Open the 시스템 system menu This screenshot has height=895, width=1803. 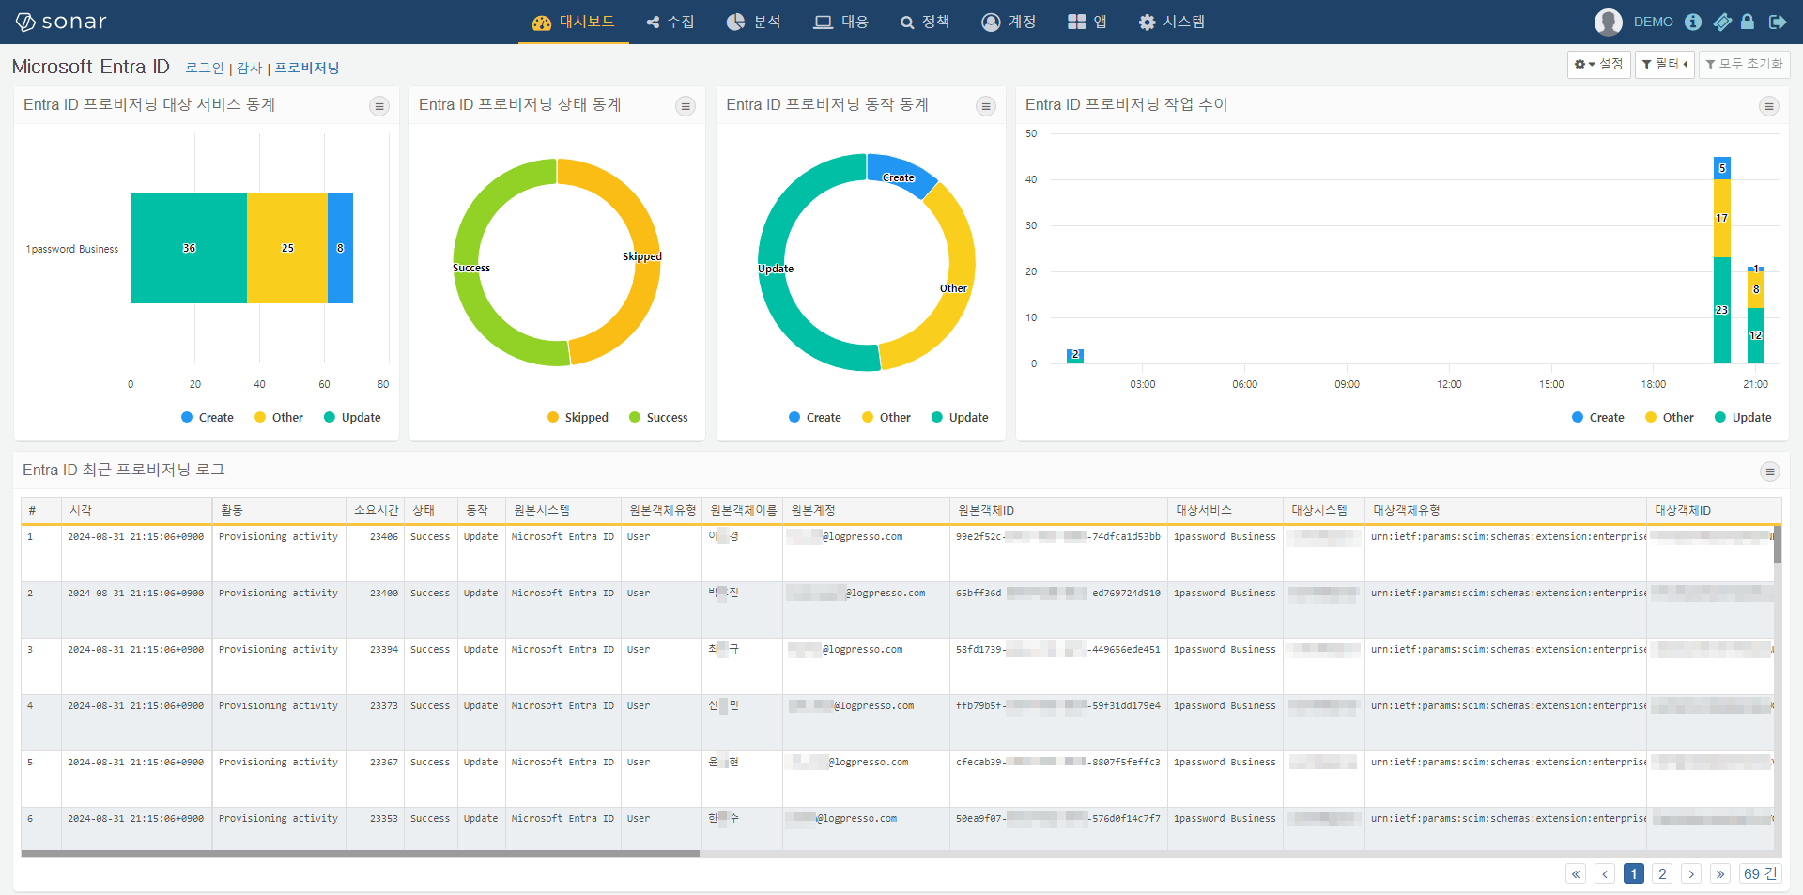(x=1171, y=22)
